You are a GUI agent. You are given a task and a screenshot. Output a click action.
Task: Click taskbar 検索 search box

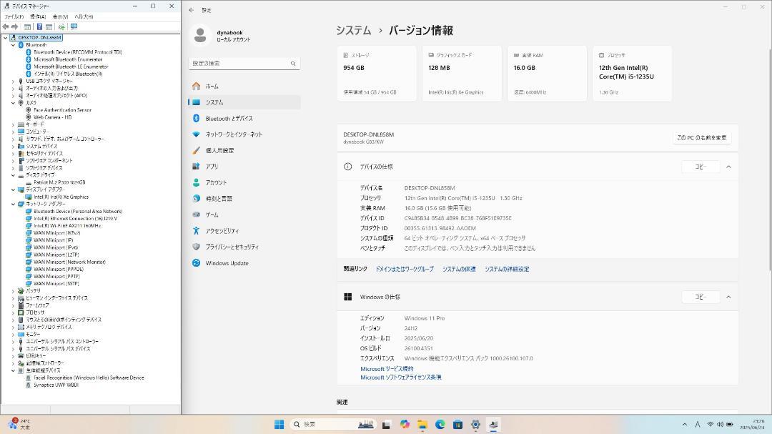(333, 424)
